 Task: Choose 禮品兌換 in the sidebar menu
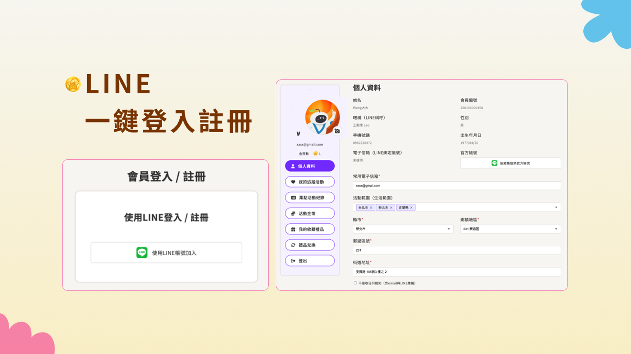pos(310,245)
